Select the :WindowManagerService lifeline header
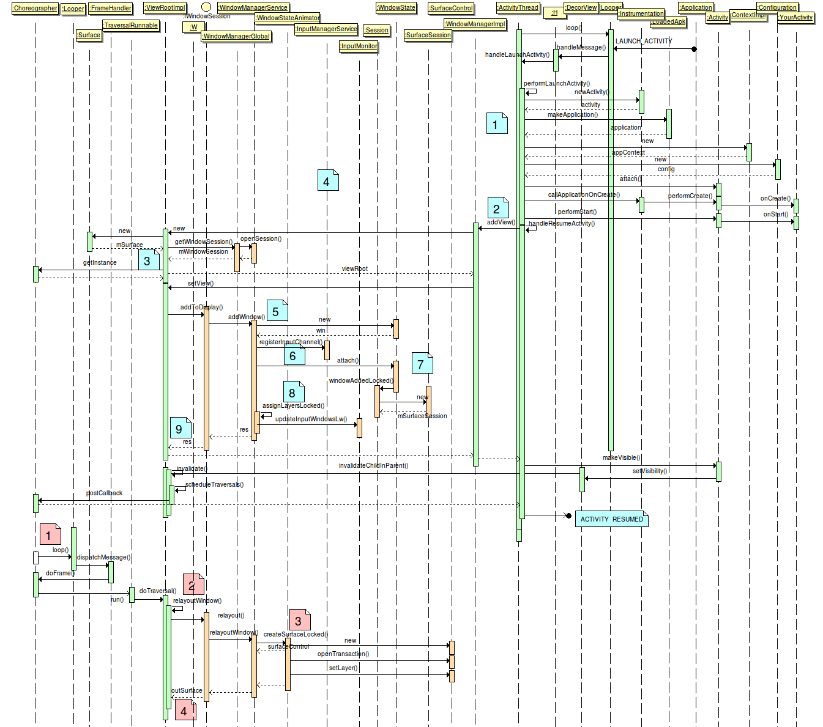The height and width of the screenshot is (727, 823). pos(253,8)
